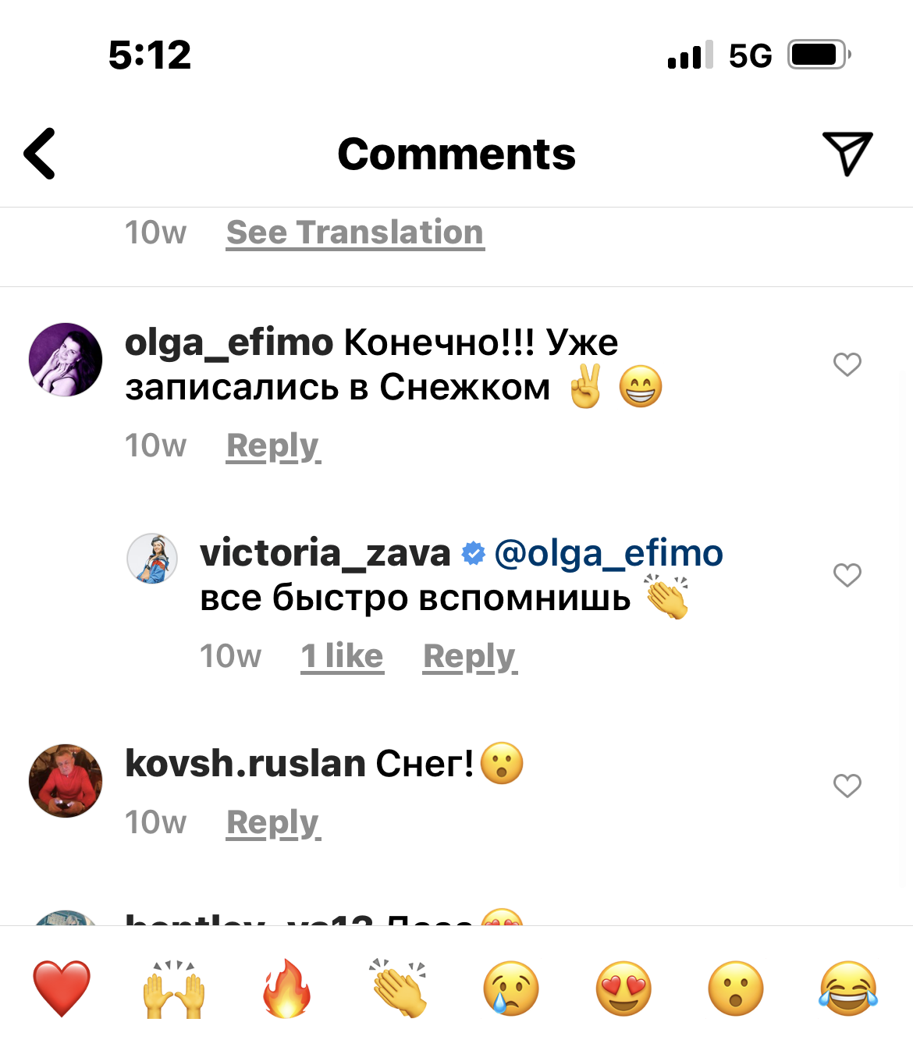Open victoria_zava's profile avatar
The image size is (913, 1047).
[x=152, y=559]
